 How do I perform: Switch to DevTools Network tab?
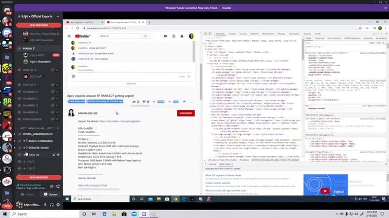point(254,34)
